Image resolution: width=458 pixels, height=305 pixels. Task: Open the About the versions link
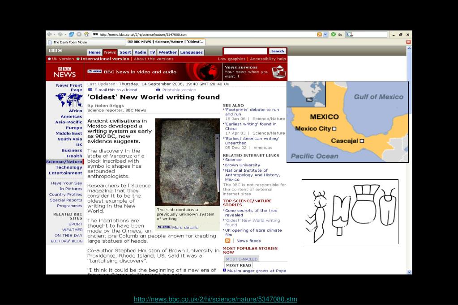pos(154,59)
